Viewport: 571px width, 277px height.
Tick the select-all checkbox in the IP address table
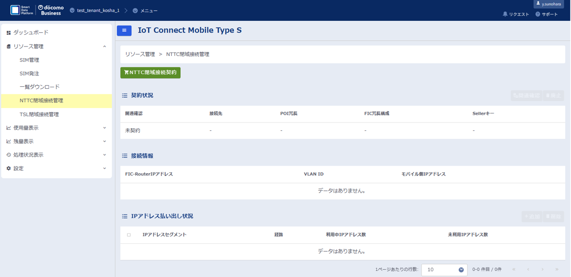pyautogui.click(x=129, y=235)
